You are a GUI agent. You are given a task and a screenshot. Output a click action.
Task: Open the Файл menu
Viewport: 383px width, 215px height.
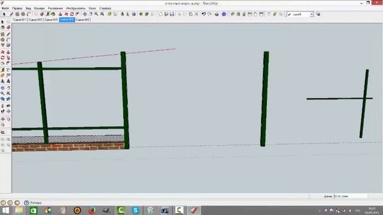[5, 8]
